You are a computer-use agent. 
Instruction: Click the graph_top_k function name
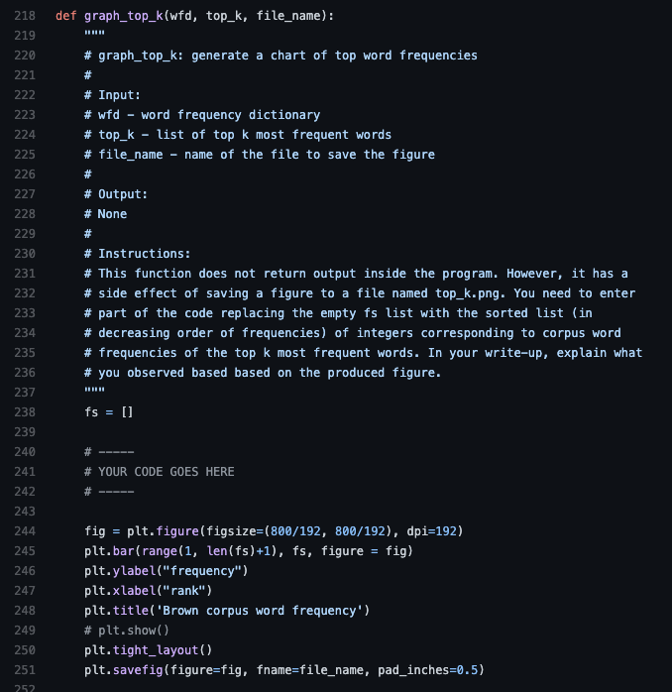pyautogui.click(x=124, y=16)
